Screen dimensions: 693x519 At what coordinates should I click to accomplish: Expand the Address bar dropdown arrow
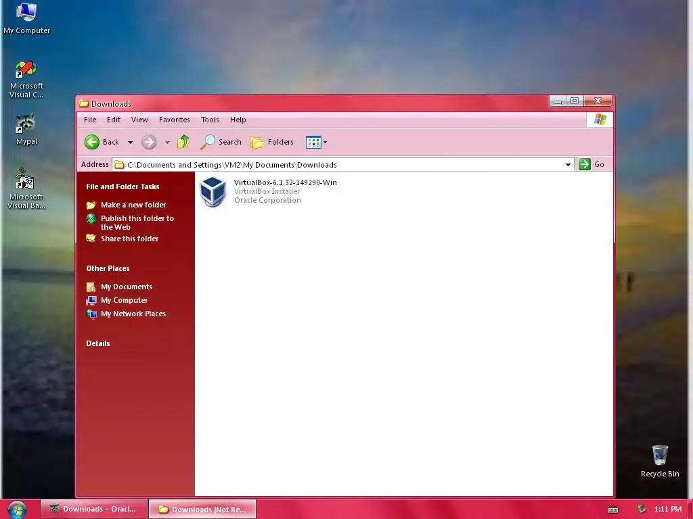568,165
